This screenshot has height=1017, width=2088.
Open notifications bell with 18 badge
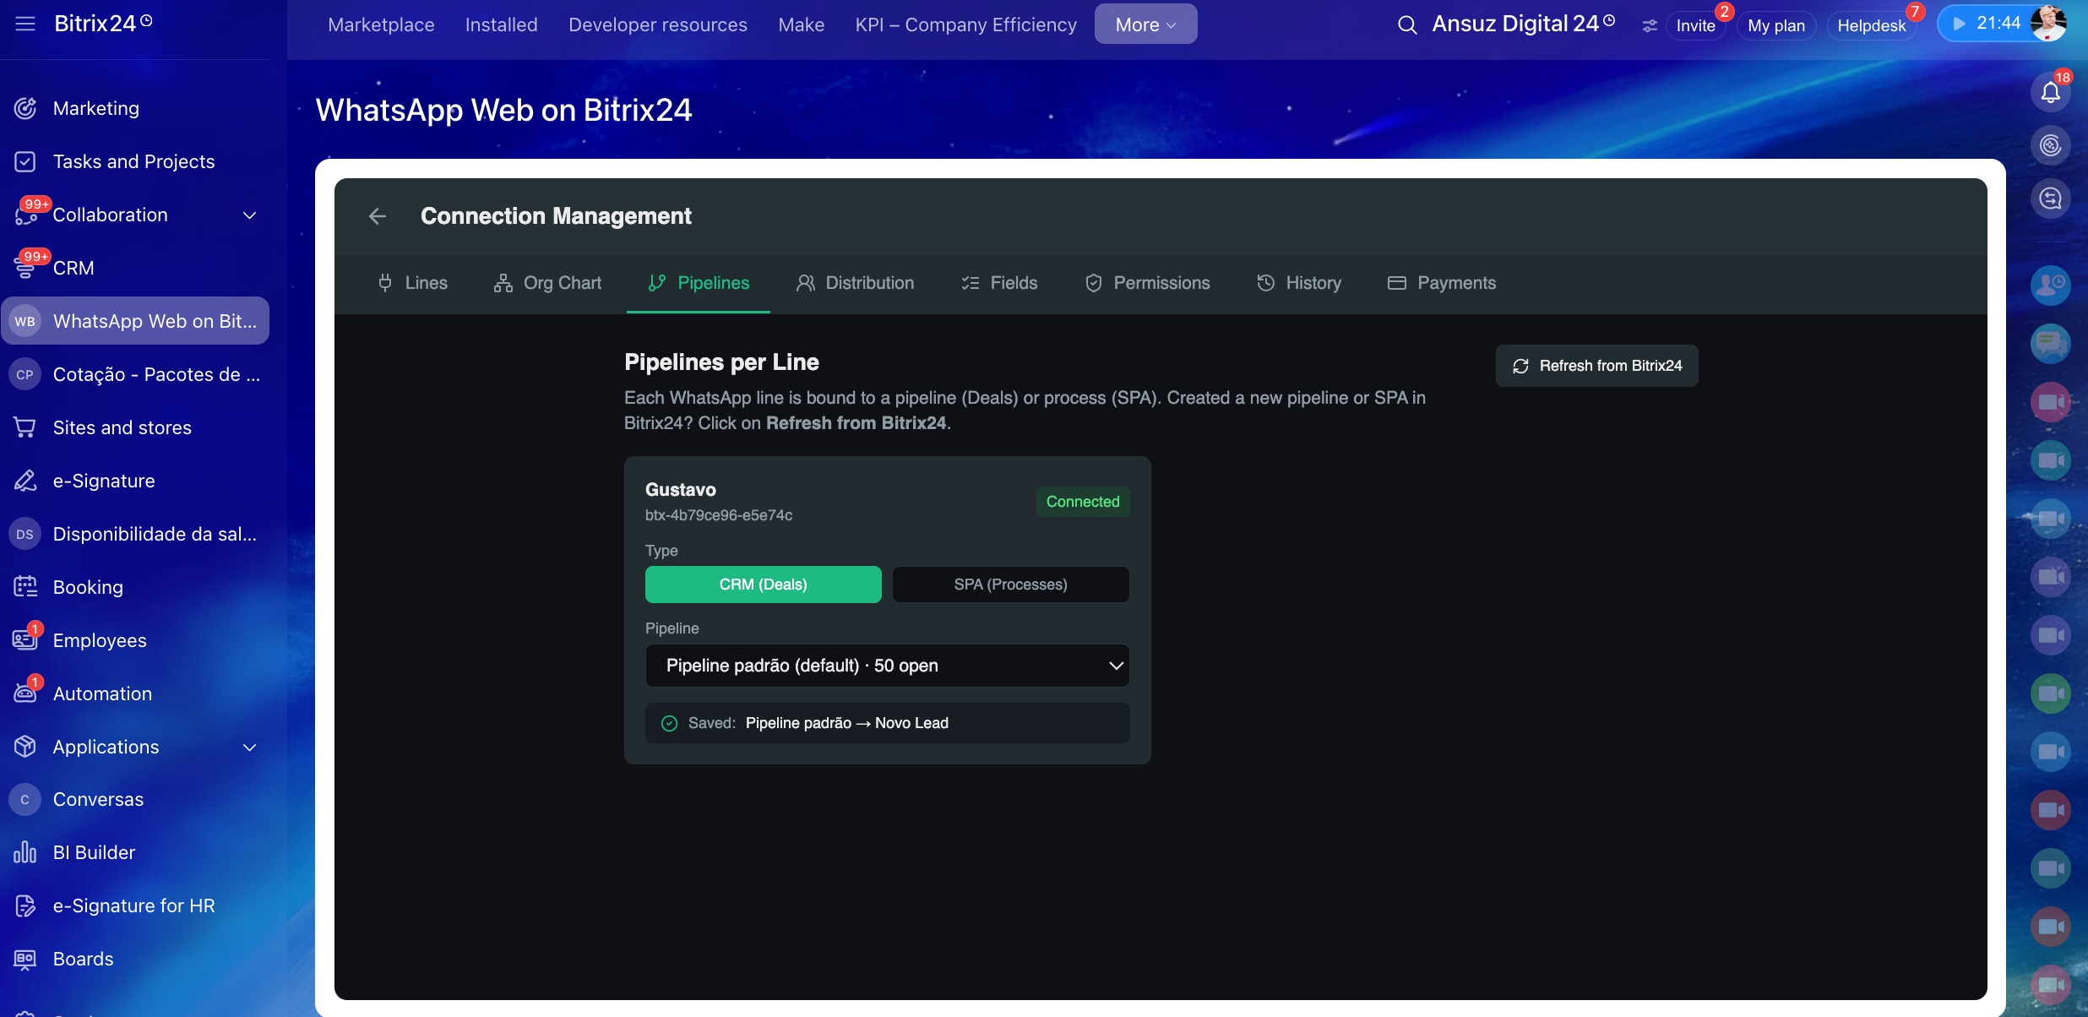coord(2051,91)
